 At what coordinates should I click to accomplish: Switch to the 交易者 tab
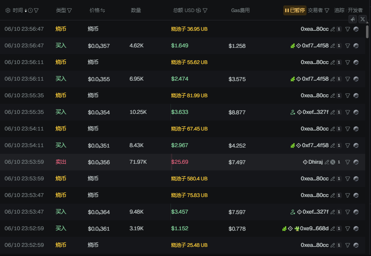pos(315,10)
